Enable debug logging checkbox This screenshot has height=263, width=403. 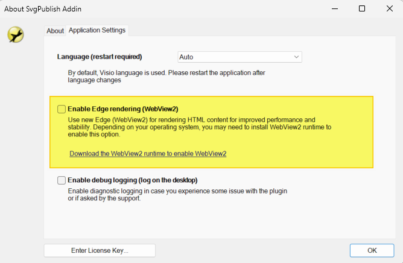(x=62, y=180)
